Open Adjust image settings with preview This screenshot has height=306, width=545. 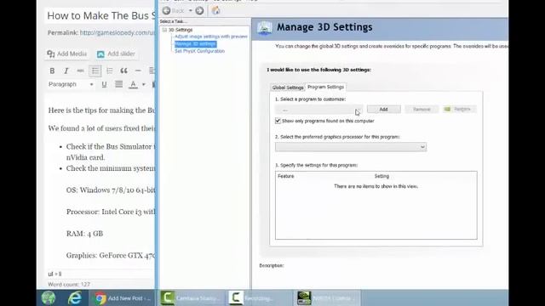(211, 37)
